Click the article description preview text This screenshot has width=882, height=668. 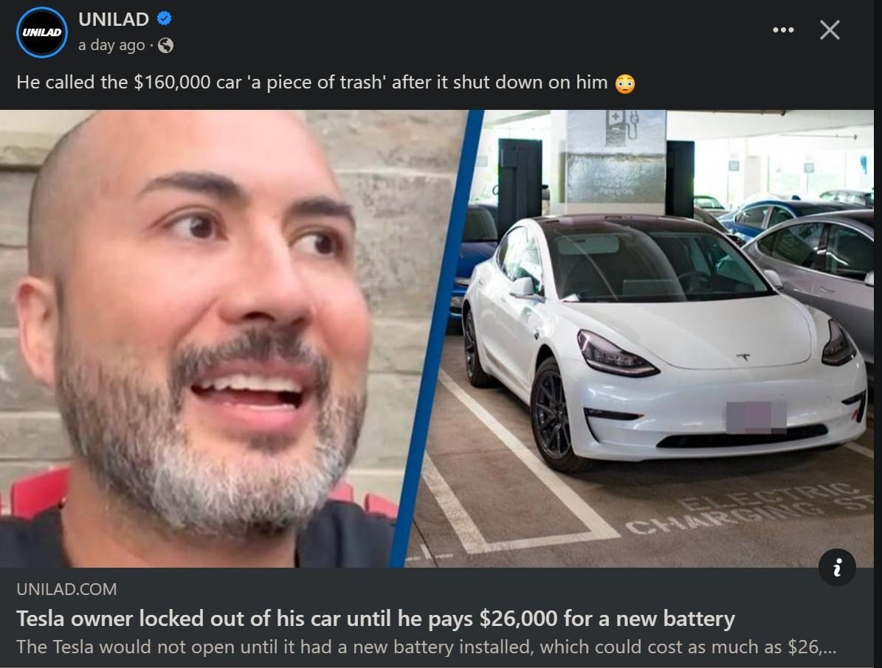[x=427, y=647]
